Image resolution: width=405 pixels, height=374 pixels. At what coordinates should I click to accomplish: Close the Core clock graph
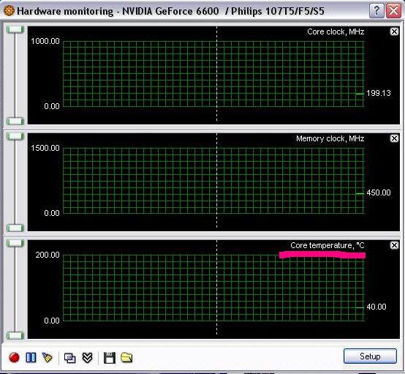tap(394, 31)
